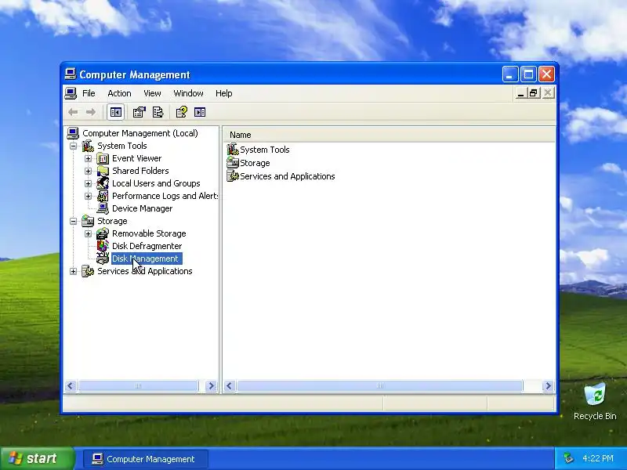Select Device Manager in the tree
627x470 pixels.
pyautogui.click(x=142, y=208)
